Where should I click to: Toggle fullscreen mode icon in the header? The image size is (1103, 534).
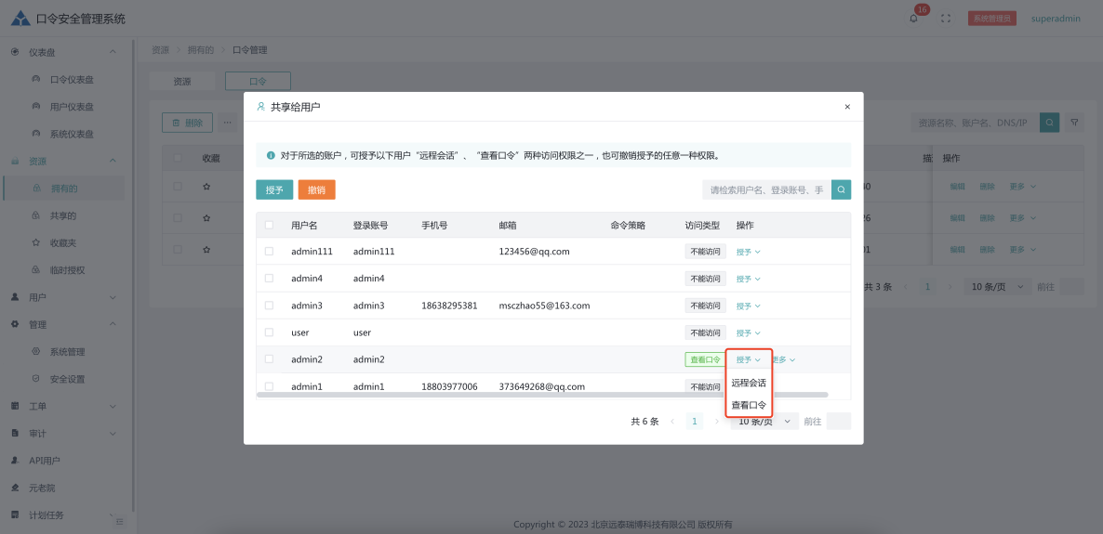[946, 19]
